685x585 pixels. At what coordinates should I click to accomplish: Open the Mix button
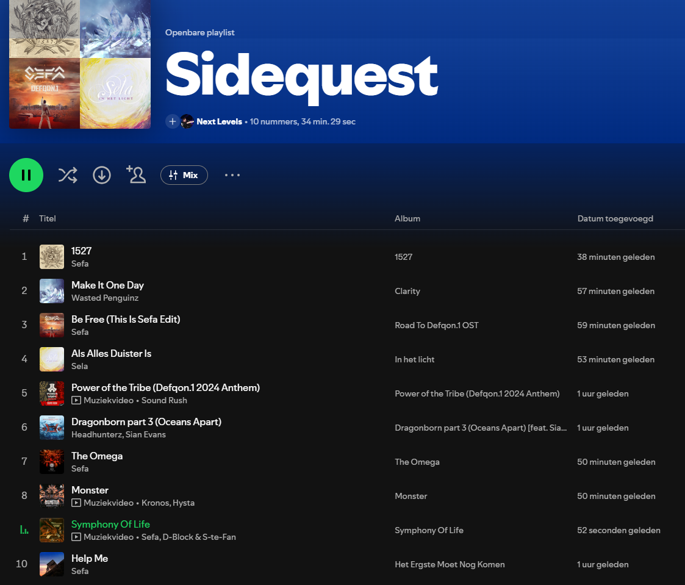(184, 175)
